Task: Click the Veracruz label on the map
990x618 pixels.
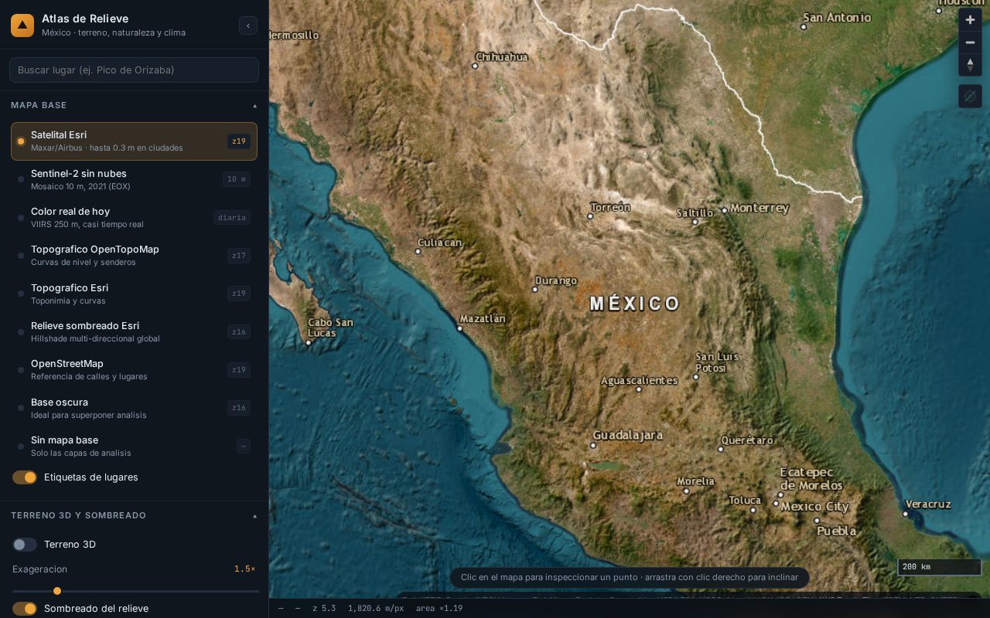Action: click(927, 504)
